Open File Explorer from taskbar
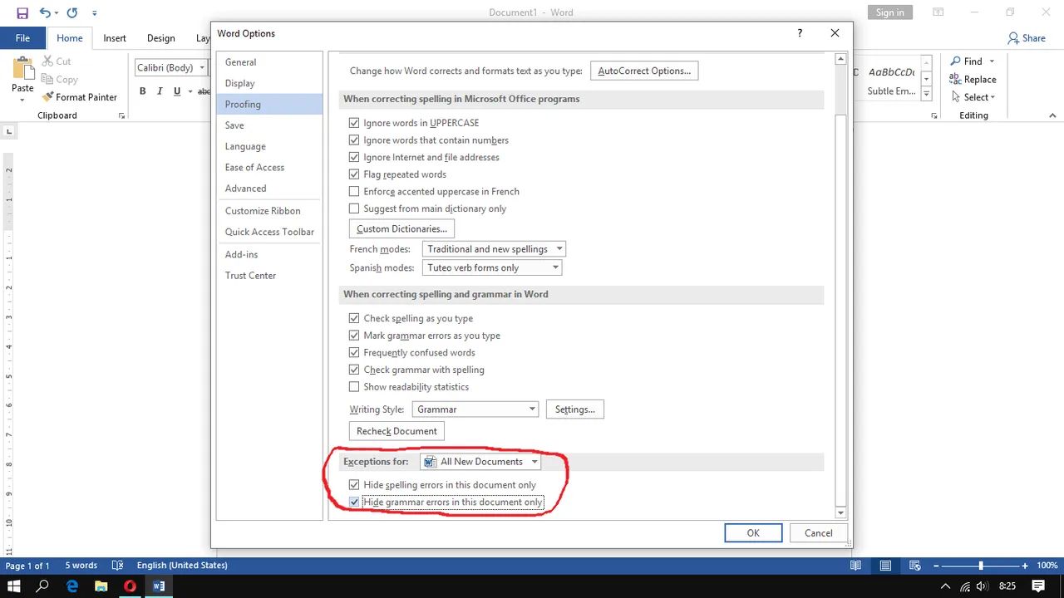Viewport: 1064px width, 598px height. (101, 586)
